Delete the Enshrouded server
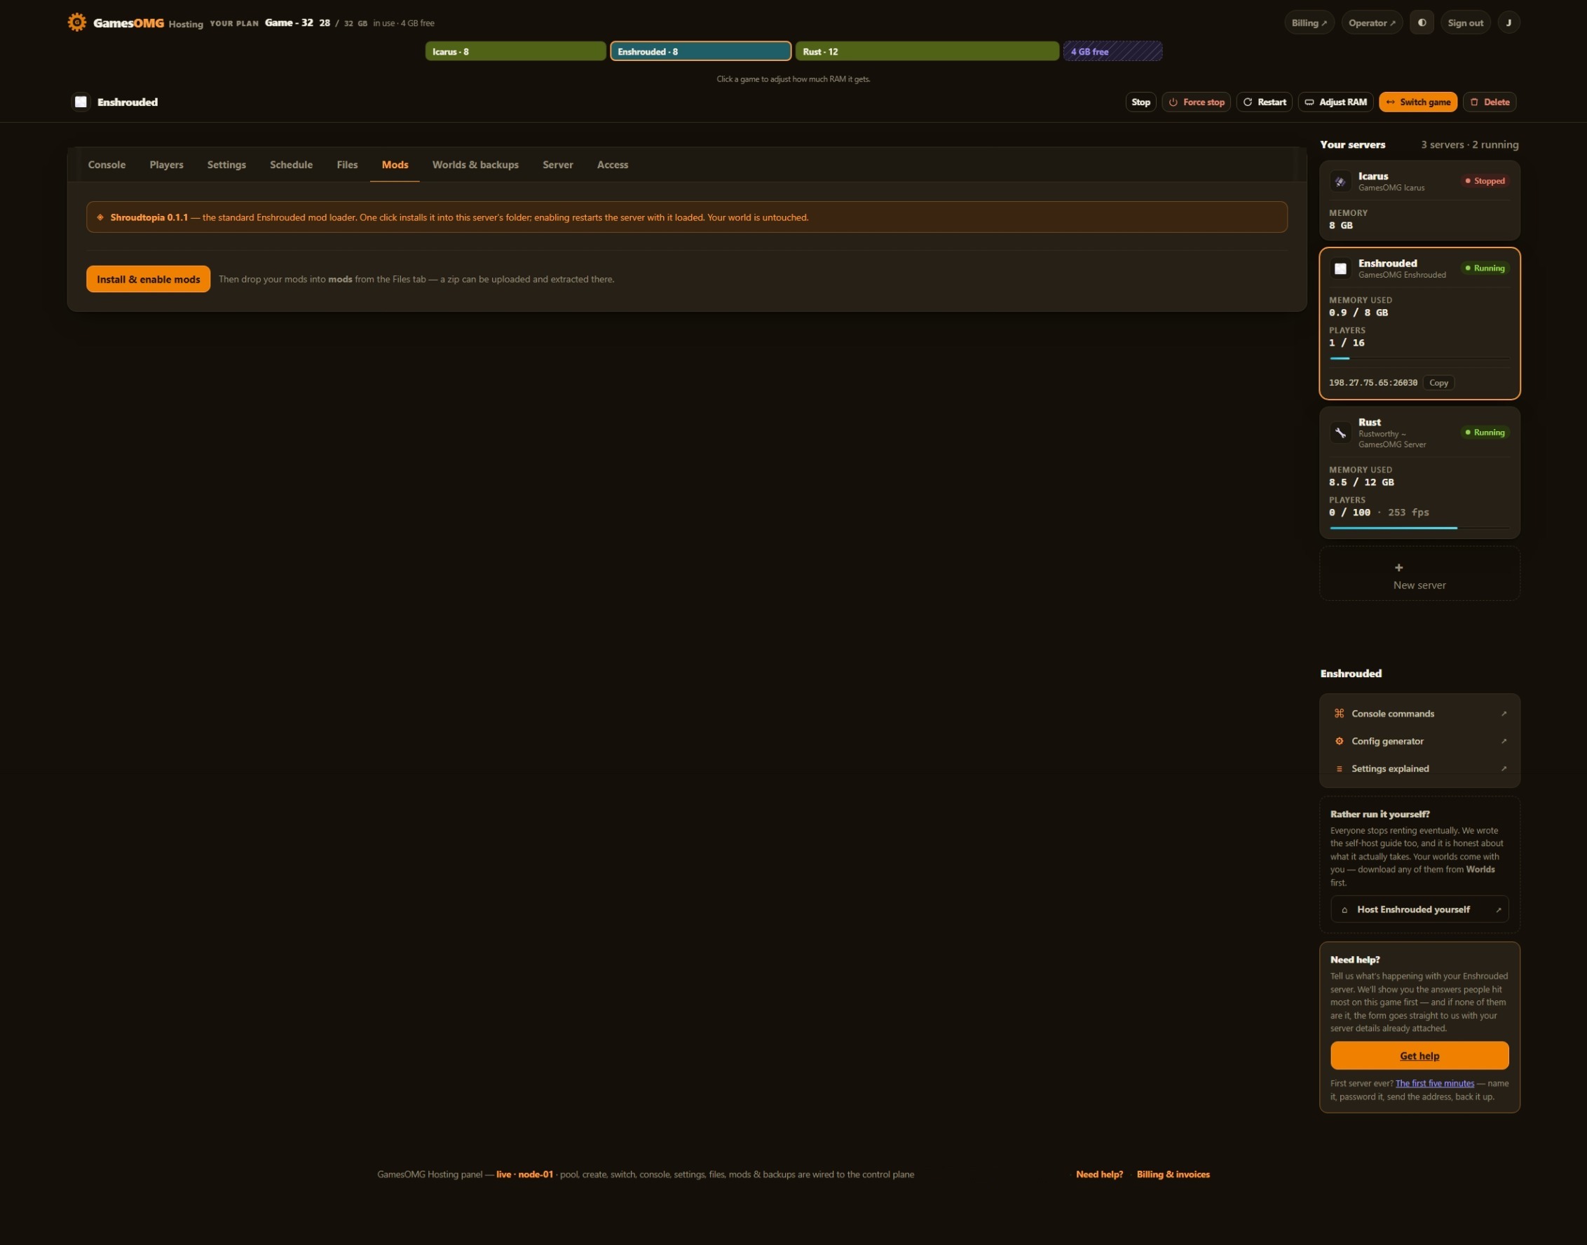 click(x=1490, y=102)
